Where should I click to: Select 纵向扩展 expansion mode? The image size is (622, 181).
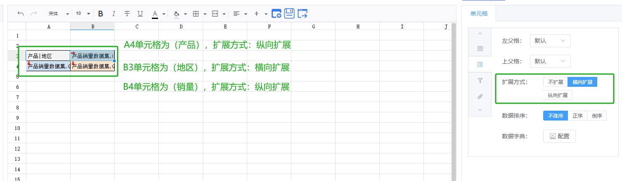(558, 95)
